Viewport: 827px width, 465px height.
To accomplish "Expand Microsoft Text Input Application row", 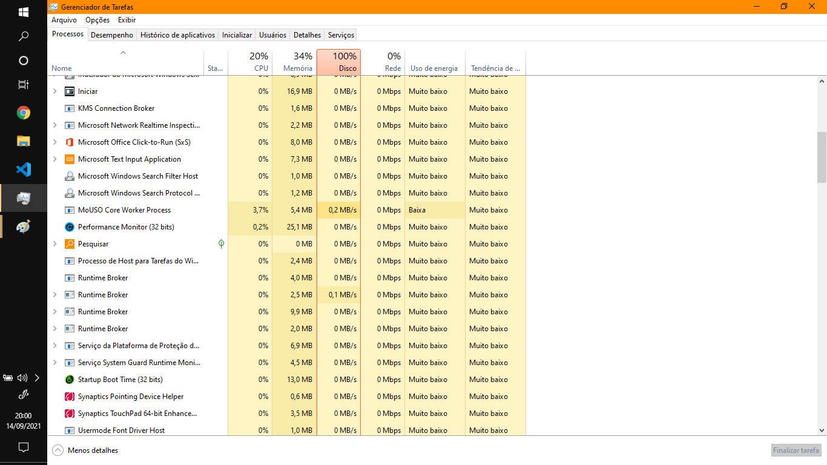I will point(54,159).
